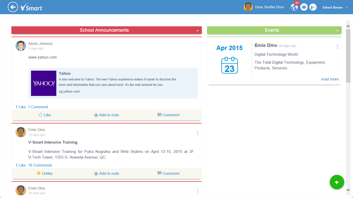
Task: Open the globe notifications icon
Action: (294, 7)
